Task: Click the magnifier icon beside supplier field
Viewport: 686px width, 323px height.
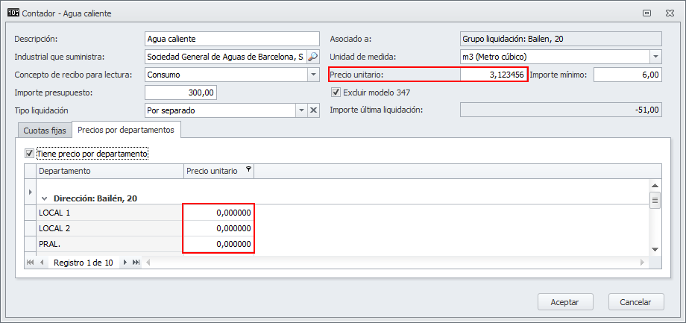Action: click(313, 57)
